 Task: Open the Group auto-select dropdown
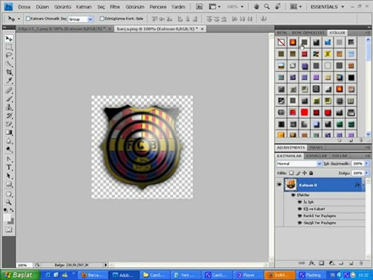click(x=90, y=19)
